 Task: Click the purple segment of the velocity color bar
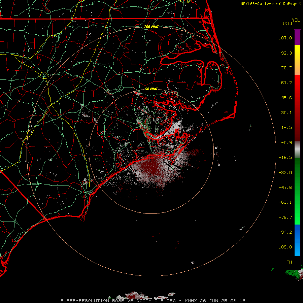click(297, 37)
